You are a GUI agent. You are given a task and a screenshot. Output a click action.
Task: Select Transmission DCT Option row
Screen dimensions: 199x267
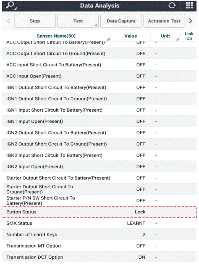click(x=99, y=257)
